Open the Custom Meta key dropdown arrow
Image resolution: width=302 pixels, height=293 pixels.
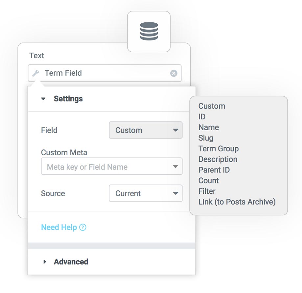tap(175, 166)
